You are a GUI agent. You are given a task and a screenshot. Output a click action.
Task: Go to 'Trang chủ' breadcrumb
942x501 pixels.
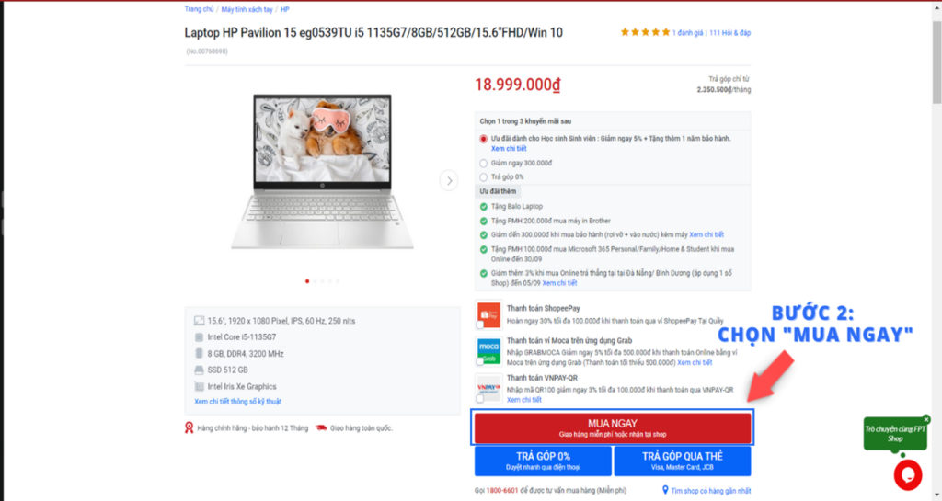[x=199, y=9]
